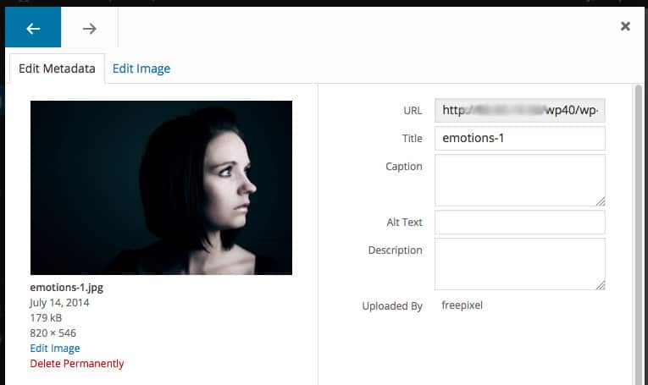Click the Caption field label
The image size is (648, 385).
[403, 167]
